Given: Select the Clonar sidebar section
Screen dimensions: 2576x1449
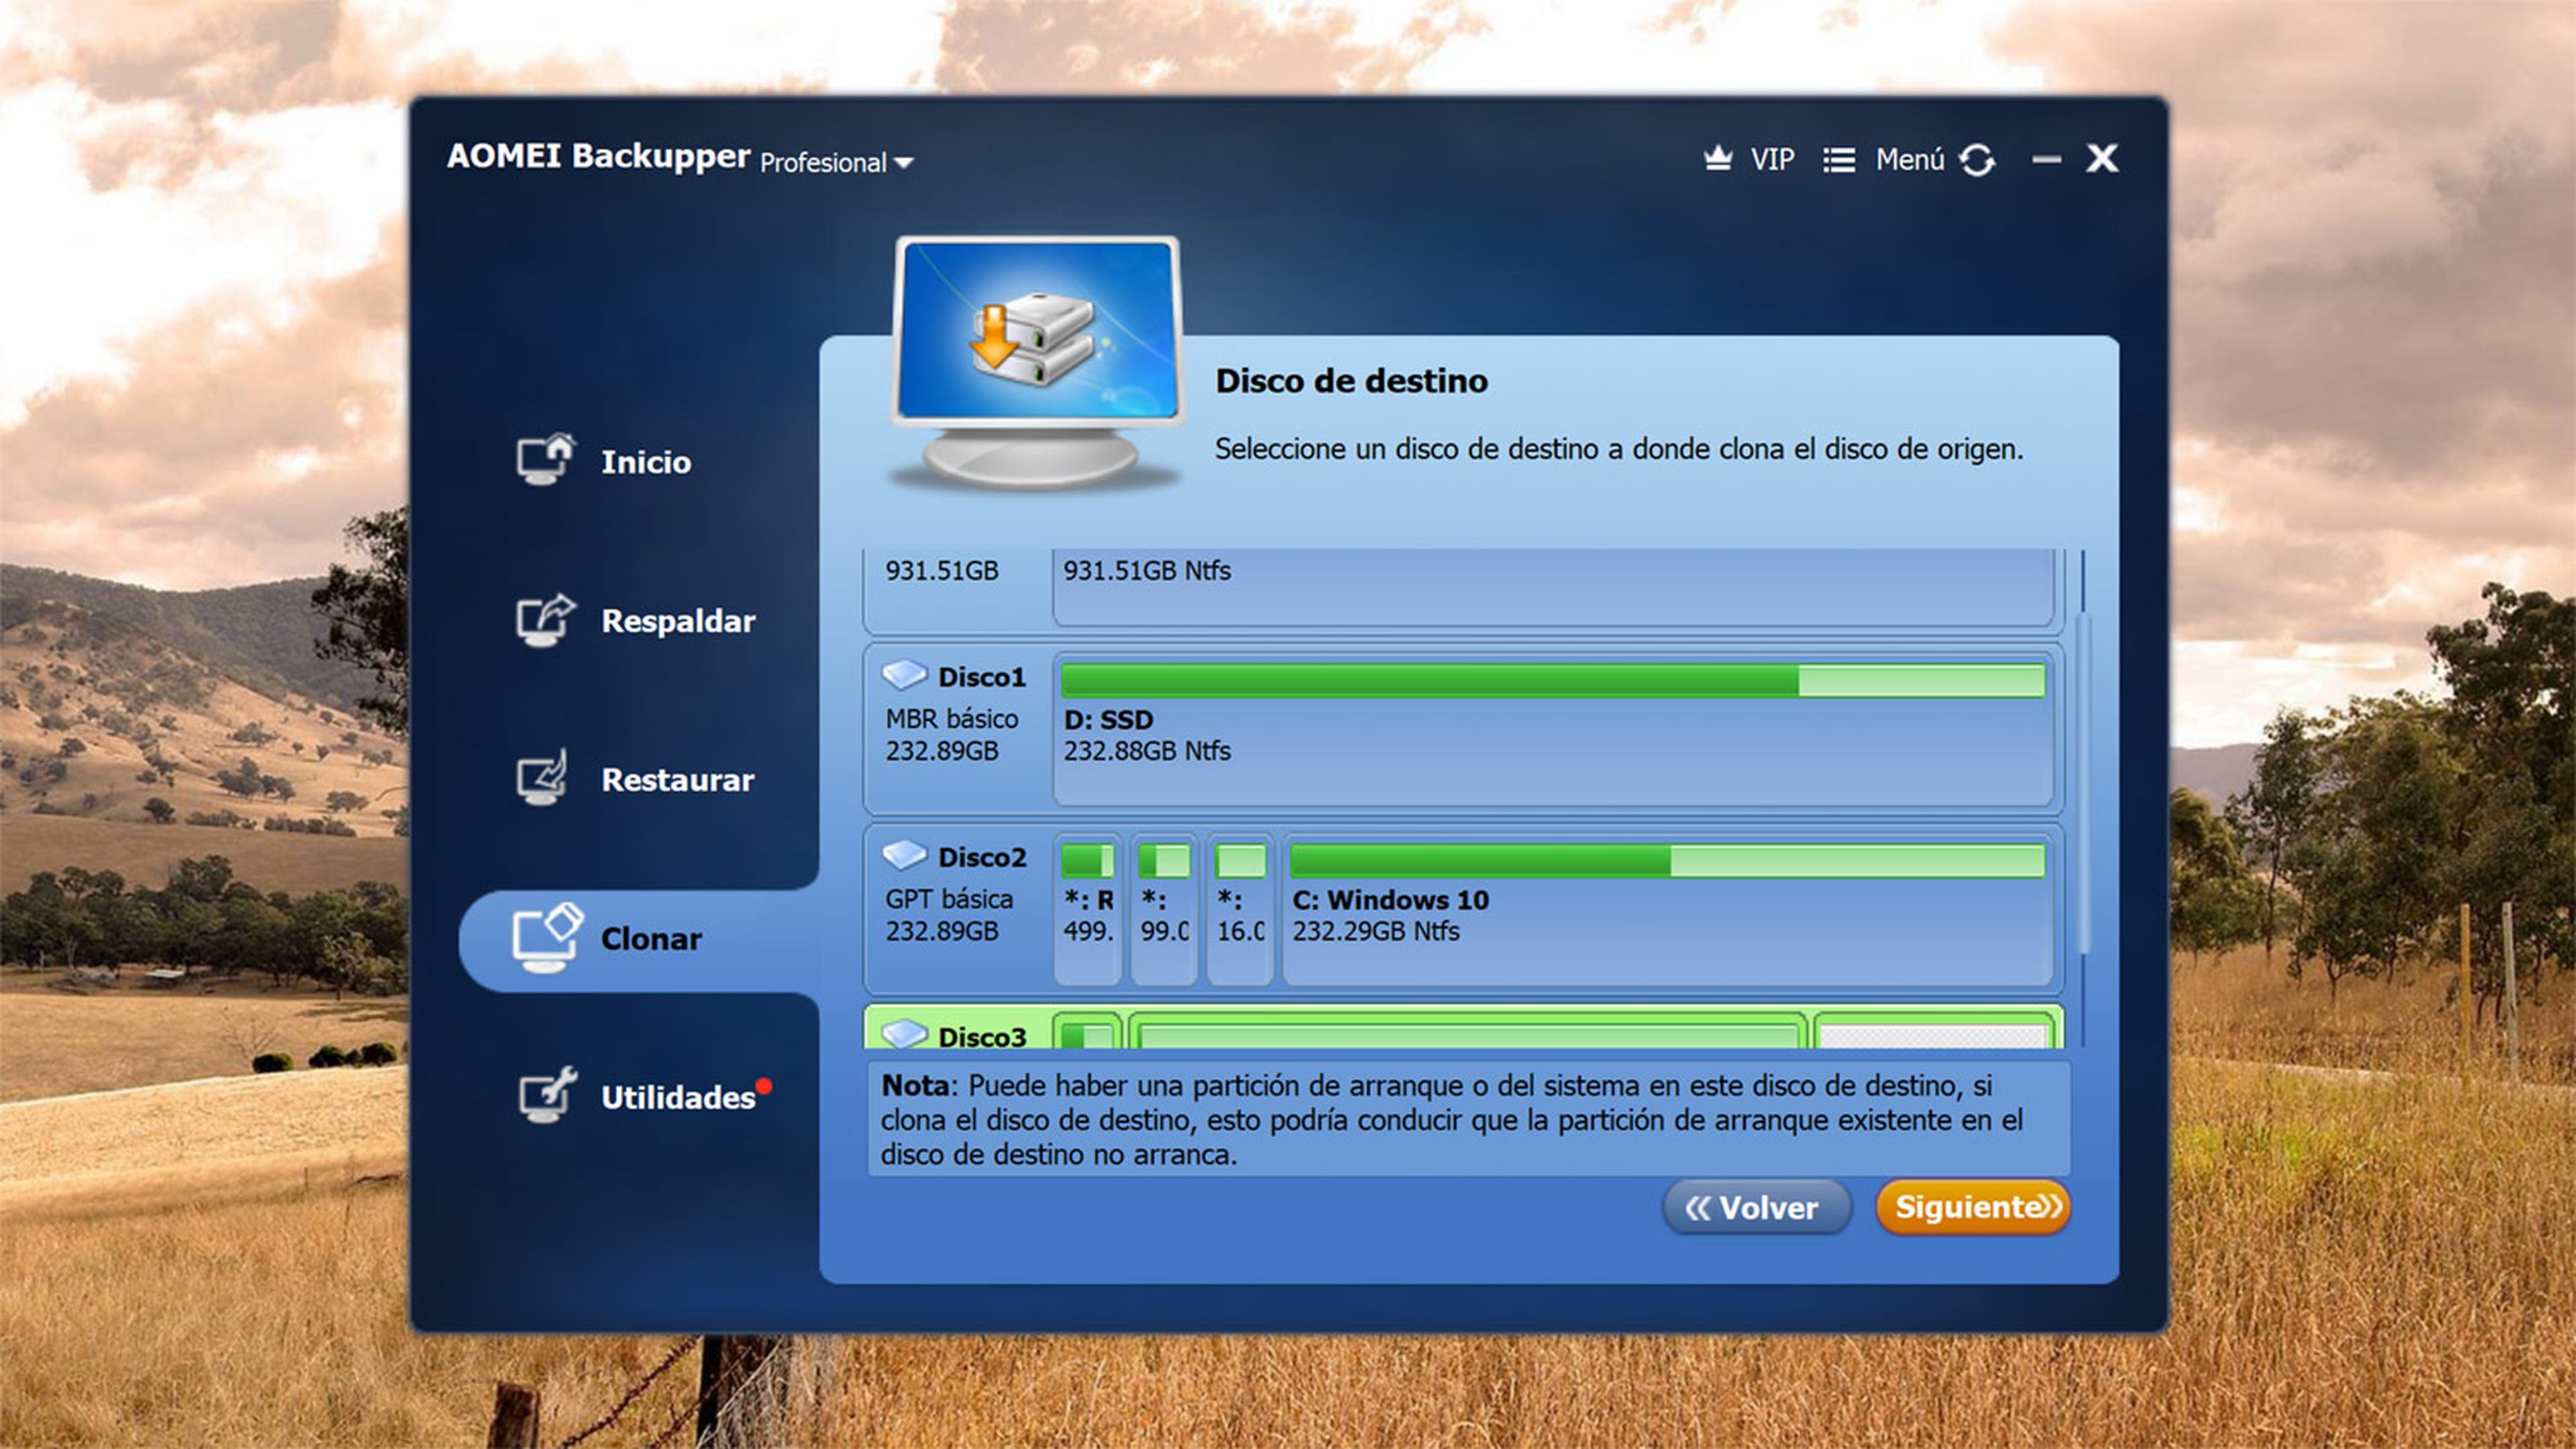Looking at the screenshot, I should [639, 939].
